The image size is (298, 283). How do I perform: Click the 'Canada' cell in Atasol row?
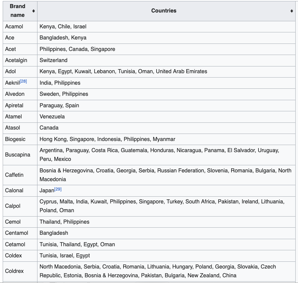coord(166,128)
